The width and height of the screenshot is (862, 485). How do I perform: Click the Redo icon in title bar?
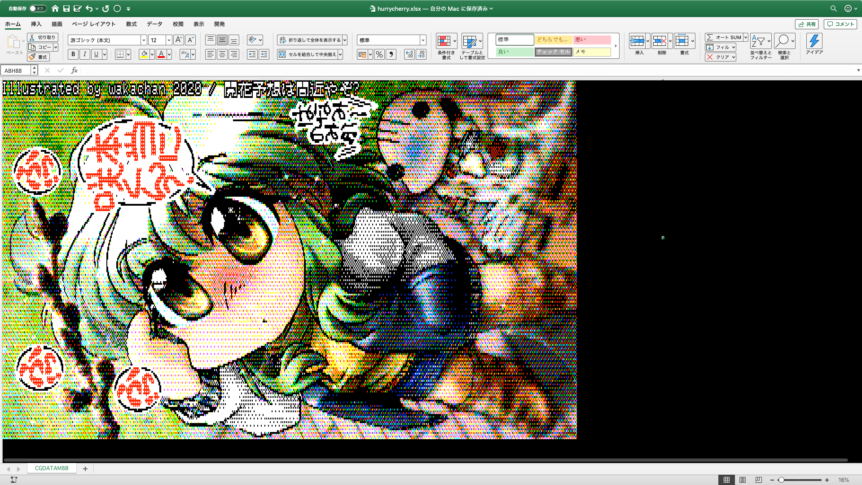106,9
